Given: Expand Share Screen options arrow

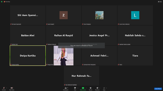Looking at the screenshot, I should click(86, 88).
